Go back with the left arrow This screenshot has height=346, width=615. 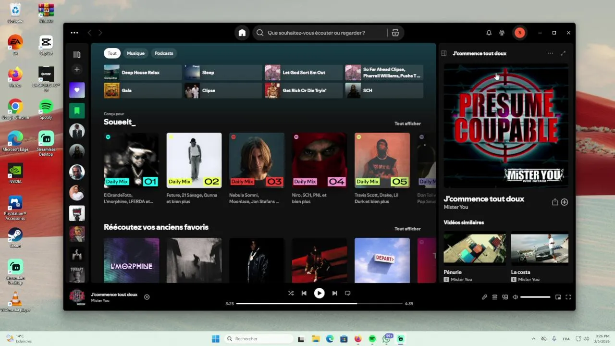[x=89, y=33]
